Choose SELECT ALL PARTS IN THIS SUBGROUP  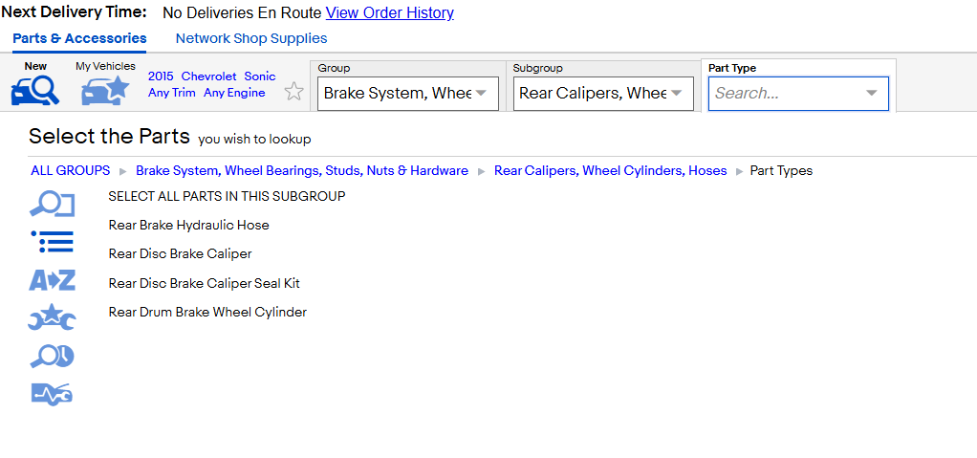tap(227, 196)
